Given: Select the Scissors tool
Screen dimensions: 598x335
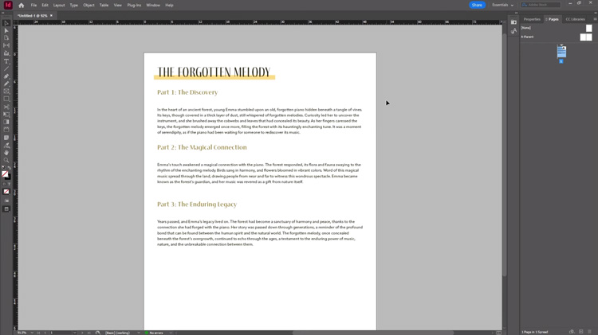Looking at the screenshot, I should 6,107.
